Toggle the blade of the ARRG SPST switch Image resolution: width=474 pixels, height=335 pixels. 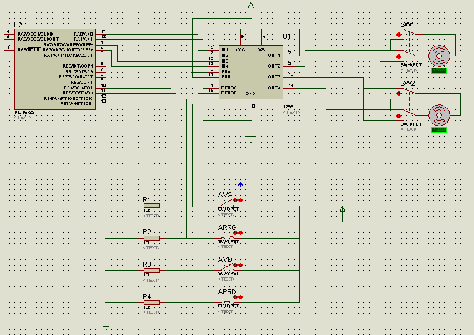pyautogui.click(x=227, y=237)
